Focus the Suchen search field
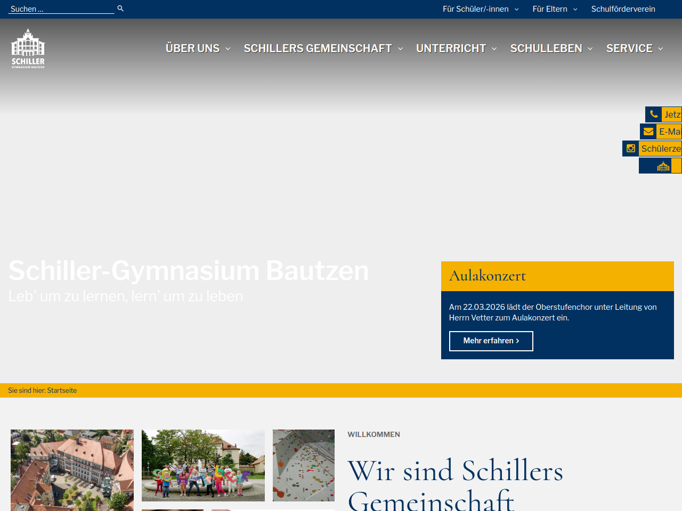Viewport: 682px width, 511px height. pos(61,9)
